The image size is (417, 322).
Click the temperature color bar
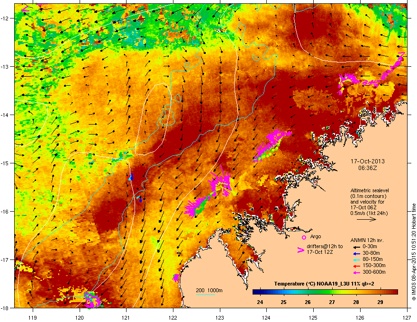click(325, 292)
